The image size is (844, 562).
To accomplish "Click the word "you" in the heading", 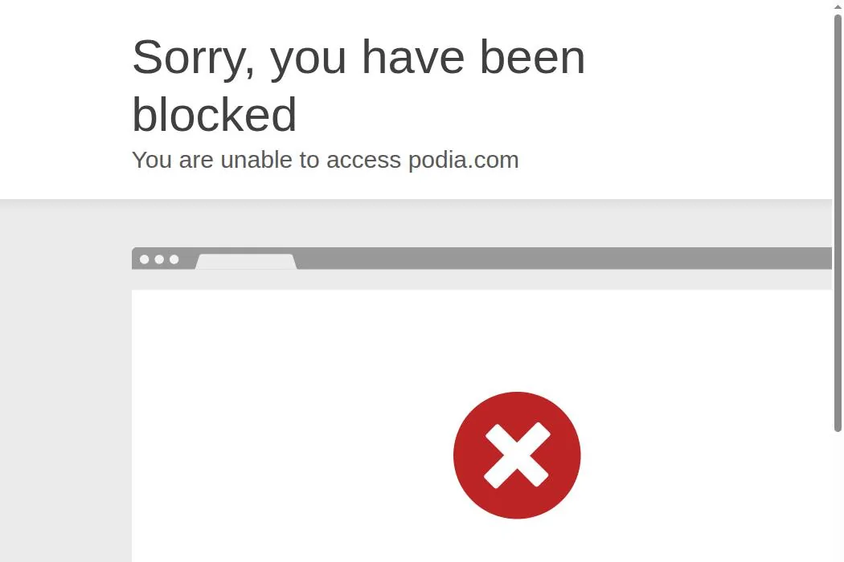I will point(308,62).
